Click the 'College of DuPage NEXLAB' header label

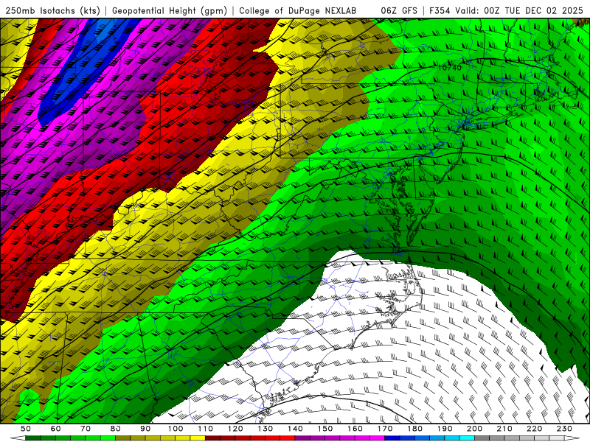[297, 10]
